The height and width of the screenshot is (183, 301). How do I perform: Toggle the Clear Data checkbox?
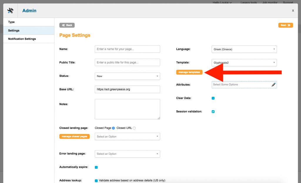(213, 98)
